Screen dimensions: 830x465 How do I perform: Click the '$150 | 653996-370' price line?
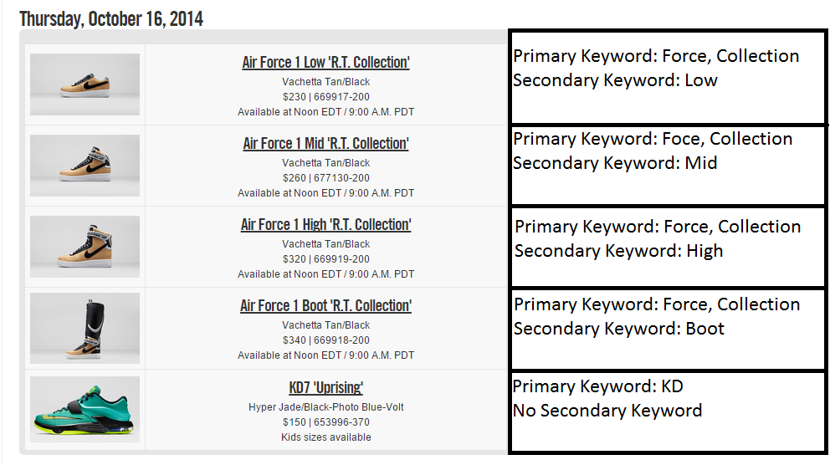coord(325,422)
